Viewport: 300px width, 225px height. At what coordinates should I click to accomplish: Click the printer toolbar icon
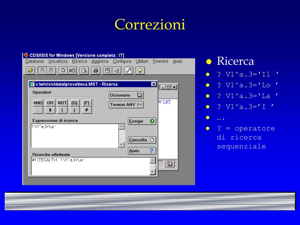[x=96, y=70]
